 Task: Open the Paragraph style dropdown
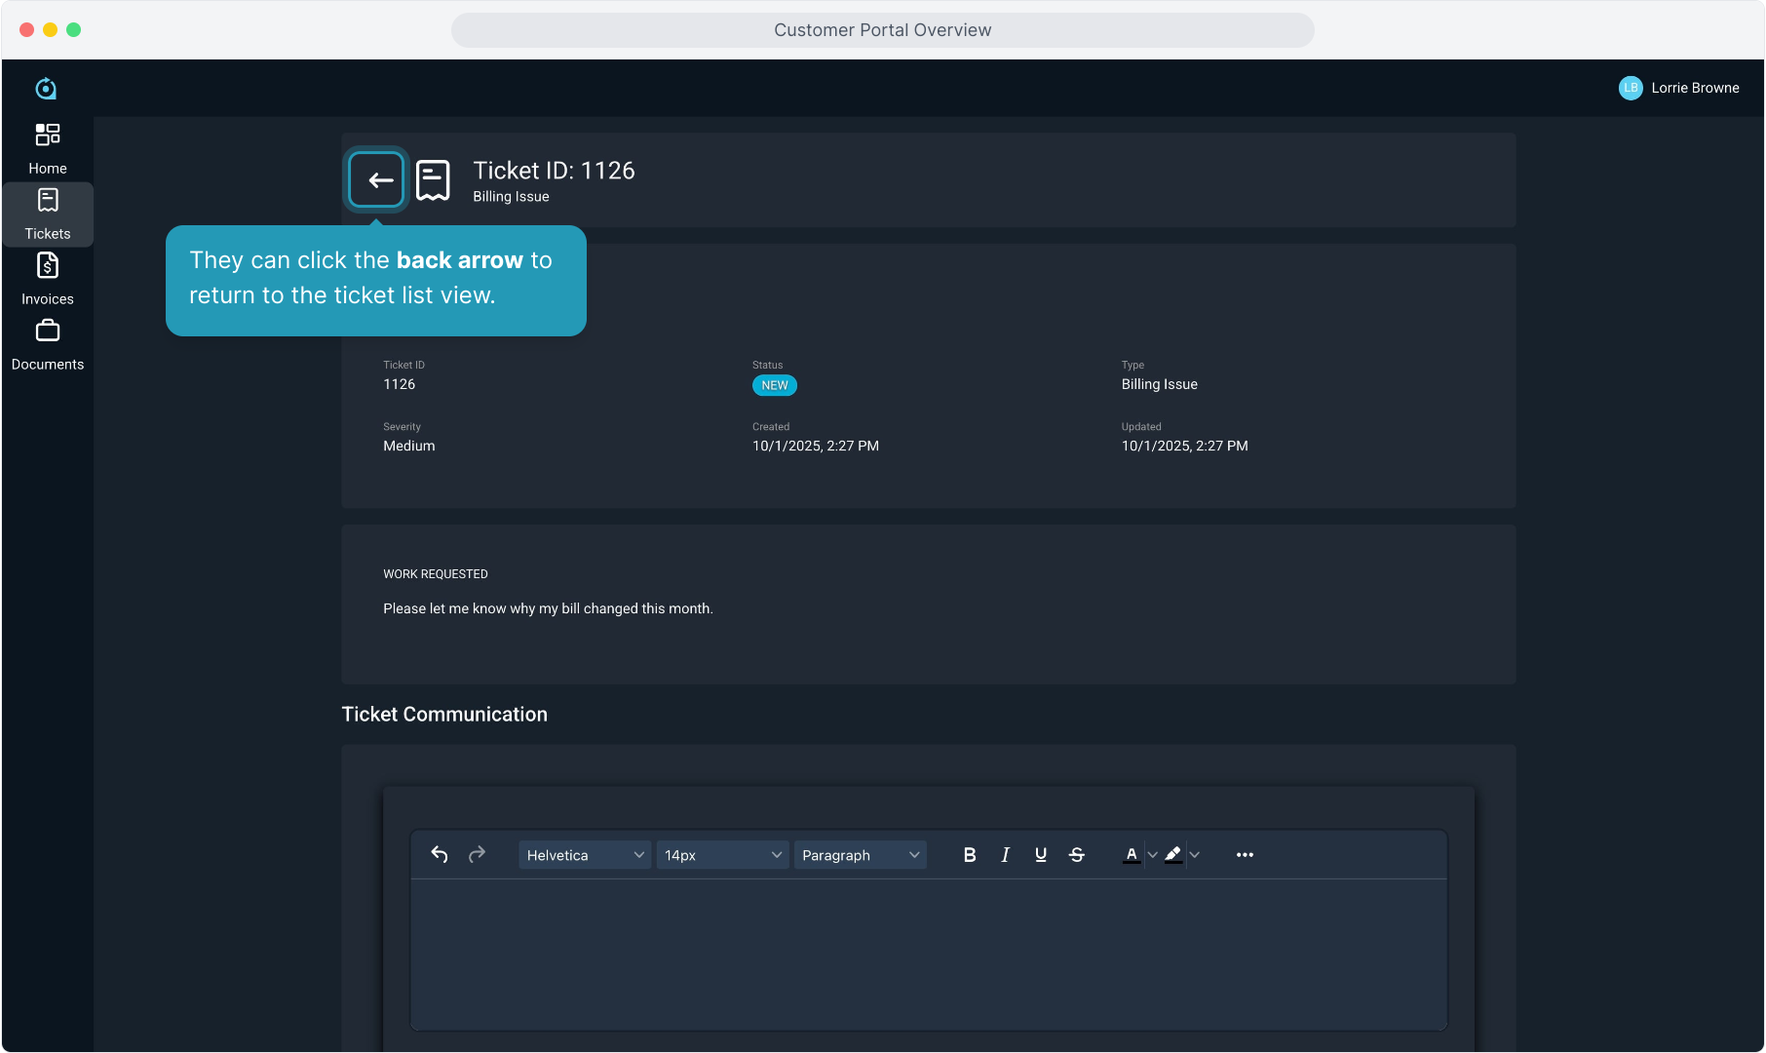click(x=860, y=854)
